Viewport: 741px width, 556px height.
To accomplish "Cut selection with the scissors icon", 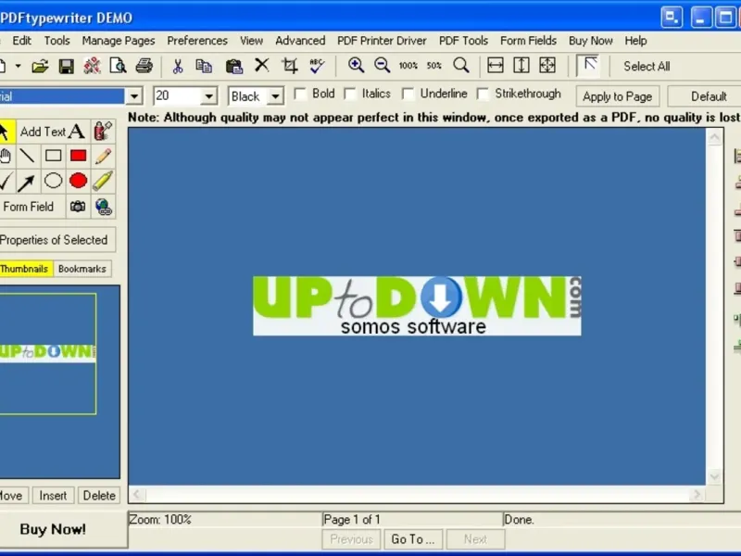I will tap(178, 66).
